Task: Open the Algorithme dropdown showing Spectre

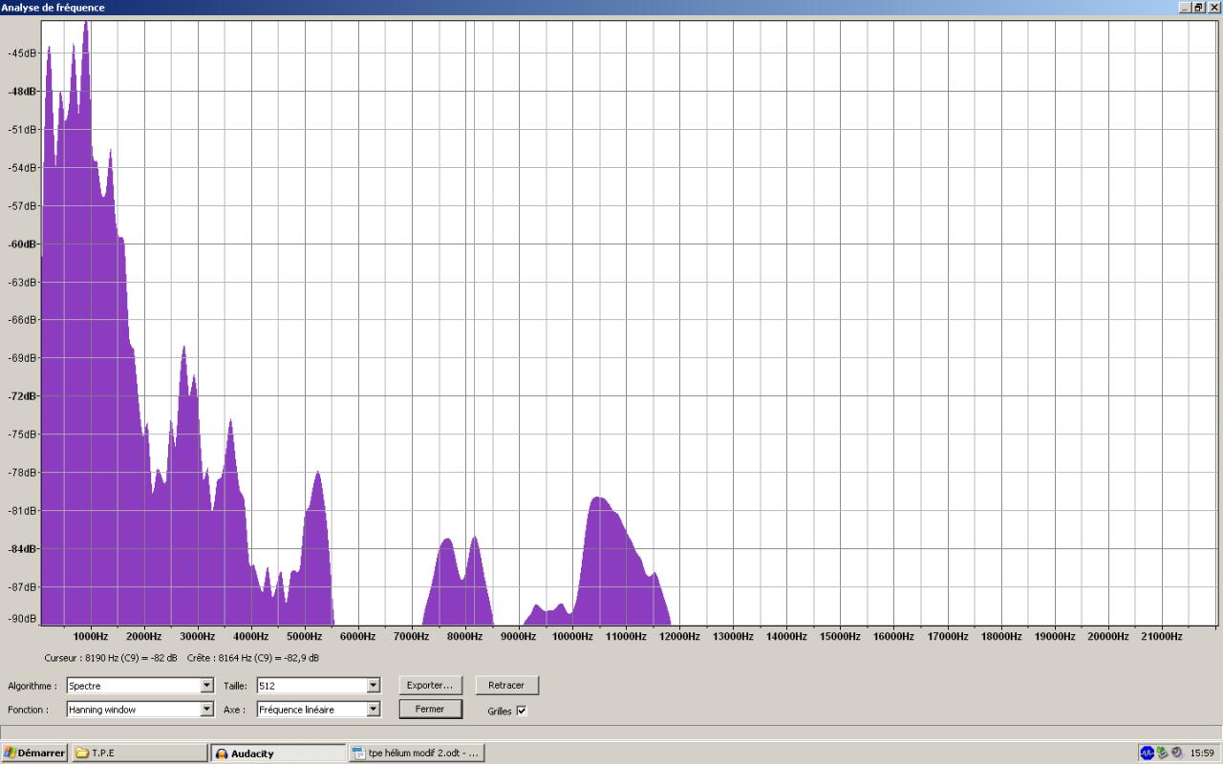Action: tap(139, 686)
